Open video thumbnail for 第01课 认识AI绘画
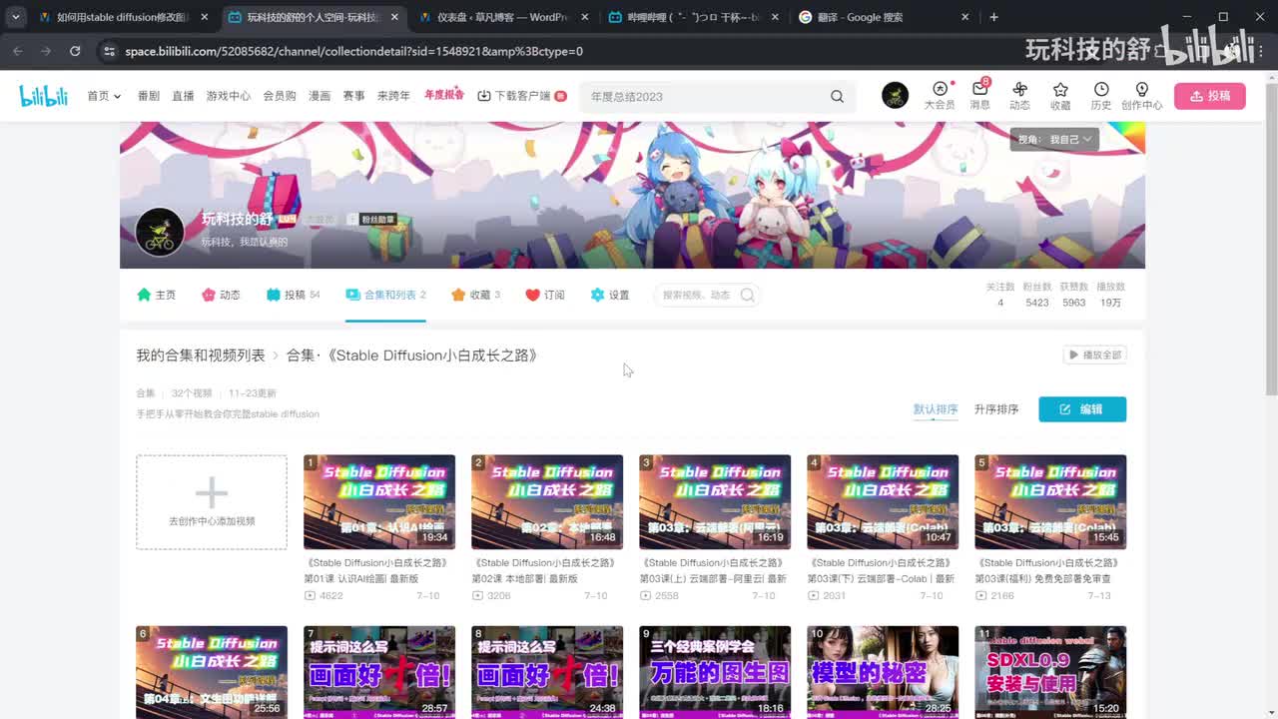The width and height of the screenshot is (1278, 719). pos(379,502)
